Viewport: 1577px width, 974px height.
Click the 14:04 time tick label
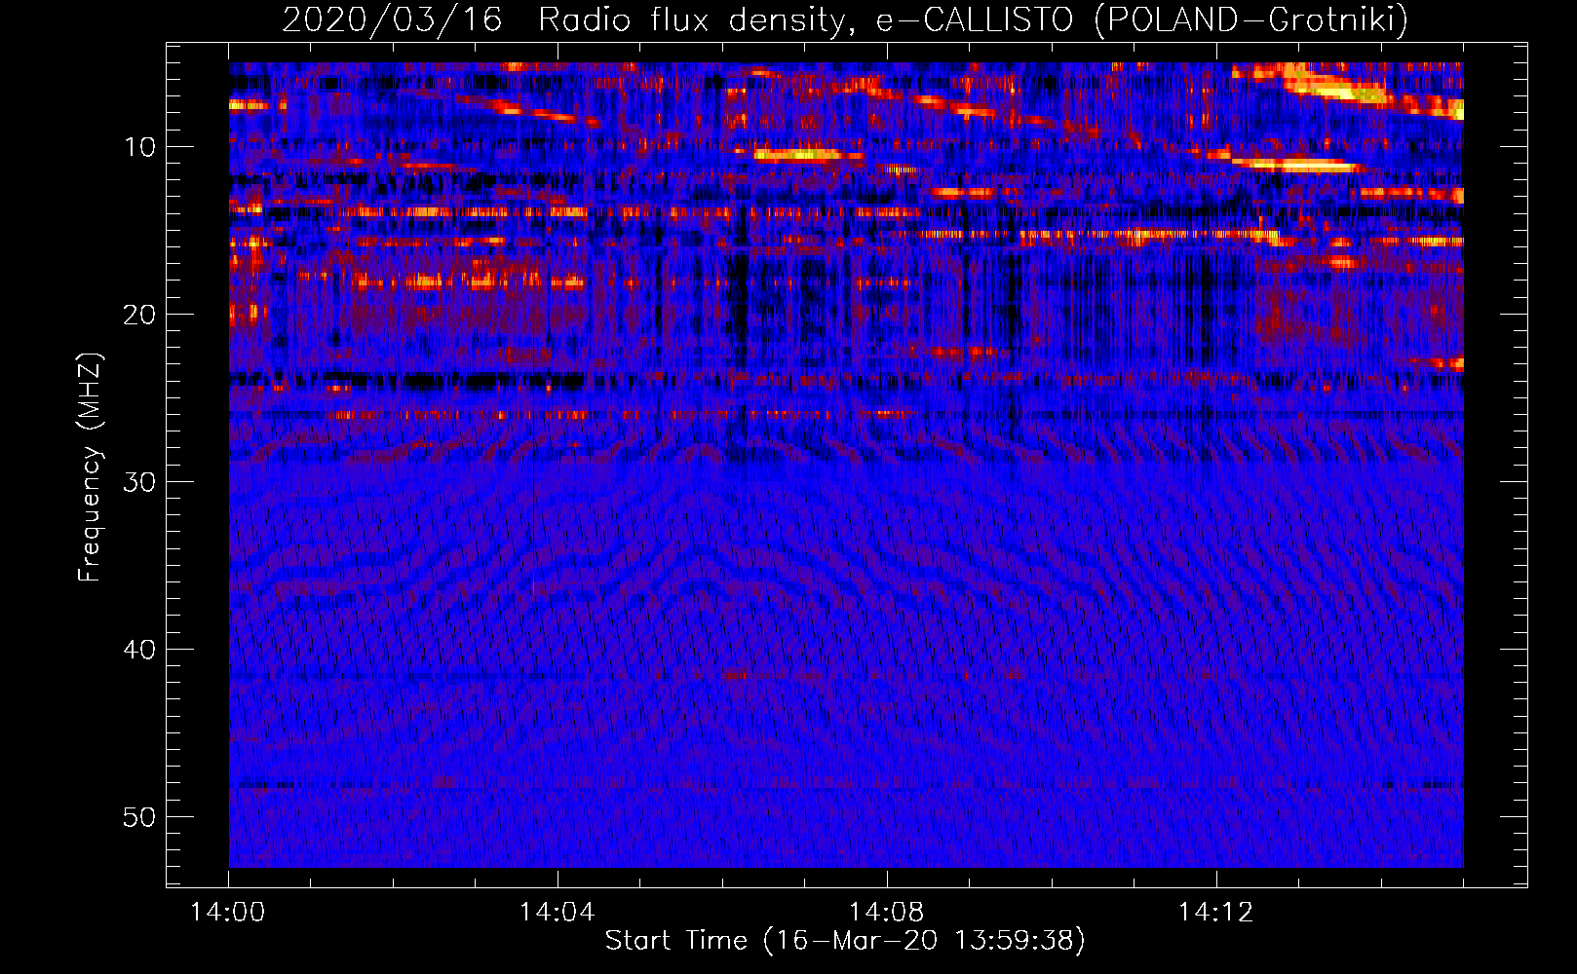tap(557, 913)
